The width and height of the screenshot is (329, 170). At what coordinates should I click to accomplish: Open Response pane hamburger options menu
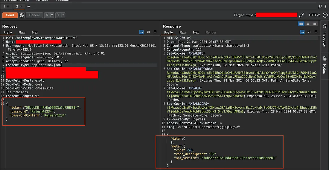tap(316, 32)
